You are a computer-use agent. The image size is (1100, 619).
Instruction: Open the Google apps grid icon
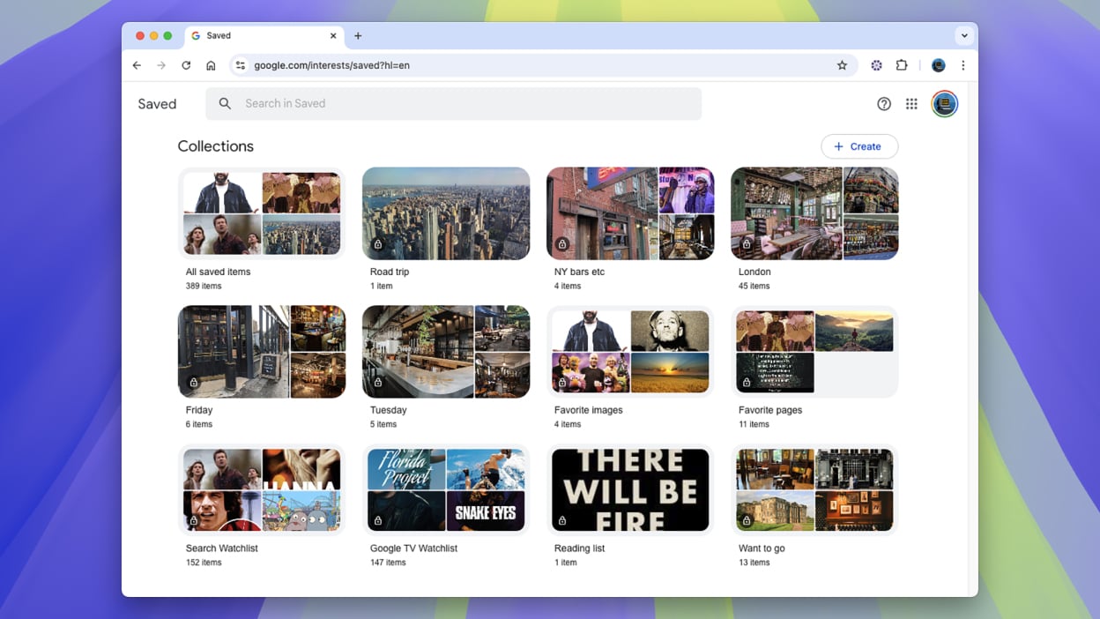click(x=912, y=103)
